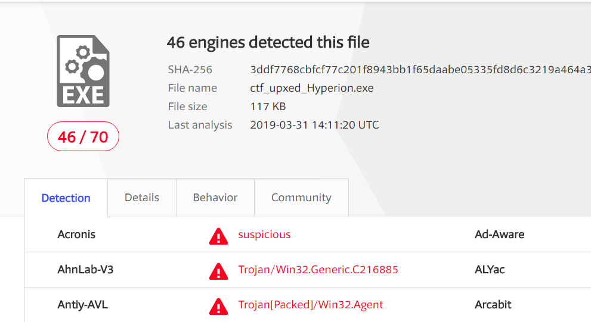Image resolution: width=591 pixels, height=322 pixels.
Task: Click the AhnLab-V3 engine name
Action: pos(85,270)
